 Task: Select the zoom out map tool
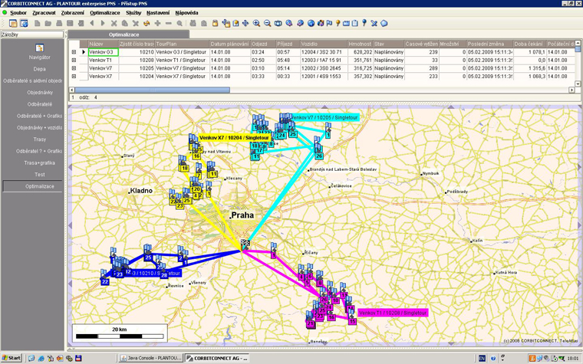point(267,24)
